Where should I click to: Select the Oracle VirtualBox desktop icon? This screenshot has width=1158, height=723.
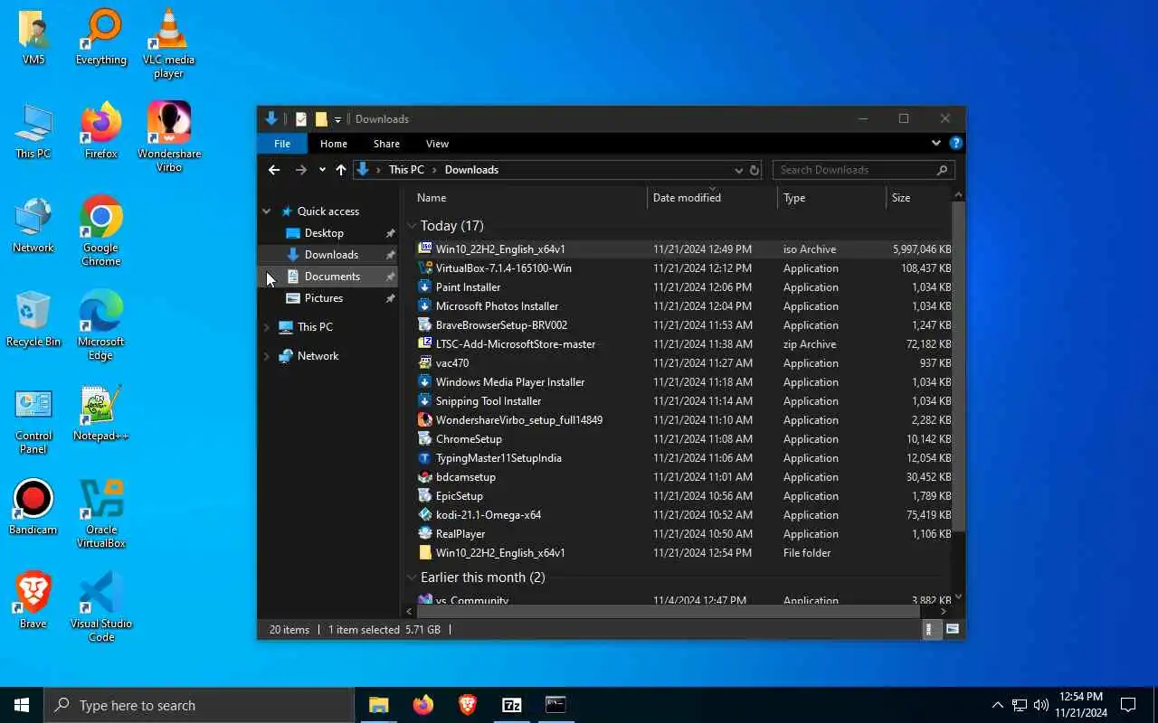click(x=100, y=513)
